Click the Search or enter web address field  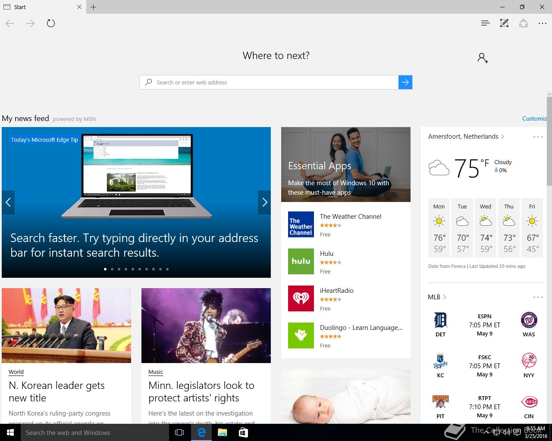click(x=269, y=82)
